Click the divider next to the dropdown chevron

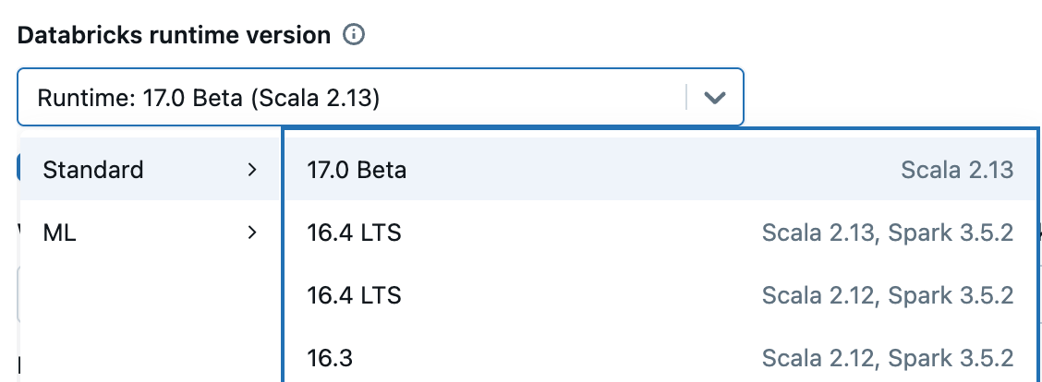[x=686, y=97]
